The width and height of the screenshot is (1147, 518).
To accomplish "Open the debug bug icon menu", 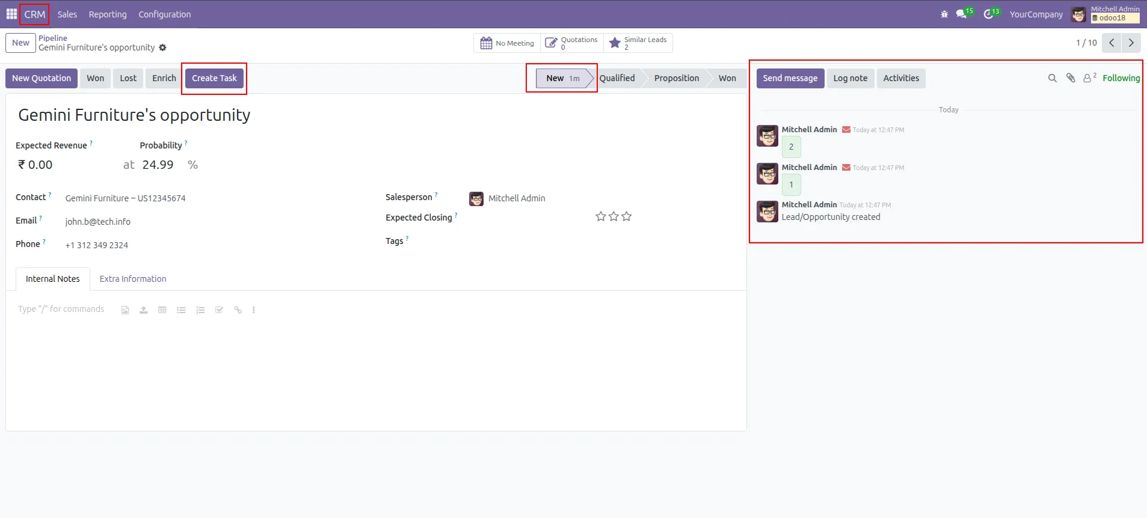I will (x=944, y=14).
